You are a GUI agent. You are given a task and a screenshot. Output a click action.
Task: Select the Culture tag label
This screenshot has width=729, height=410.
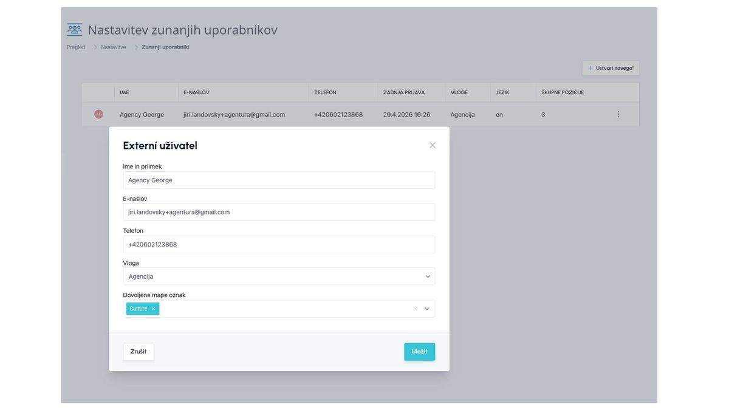(x=139, y=309)
